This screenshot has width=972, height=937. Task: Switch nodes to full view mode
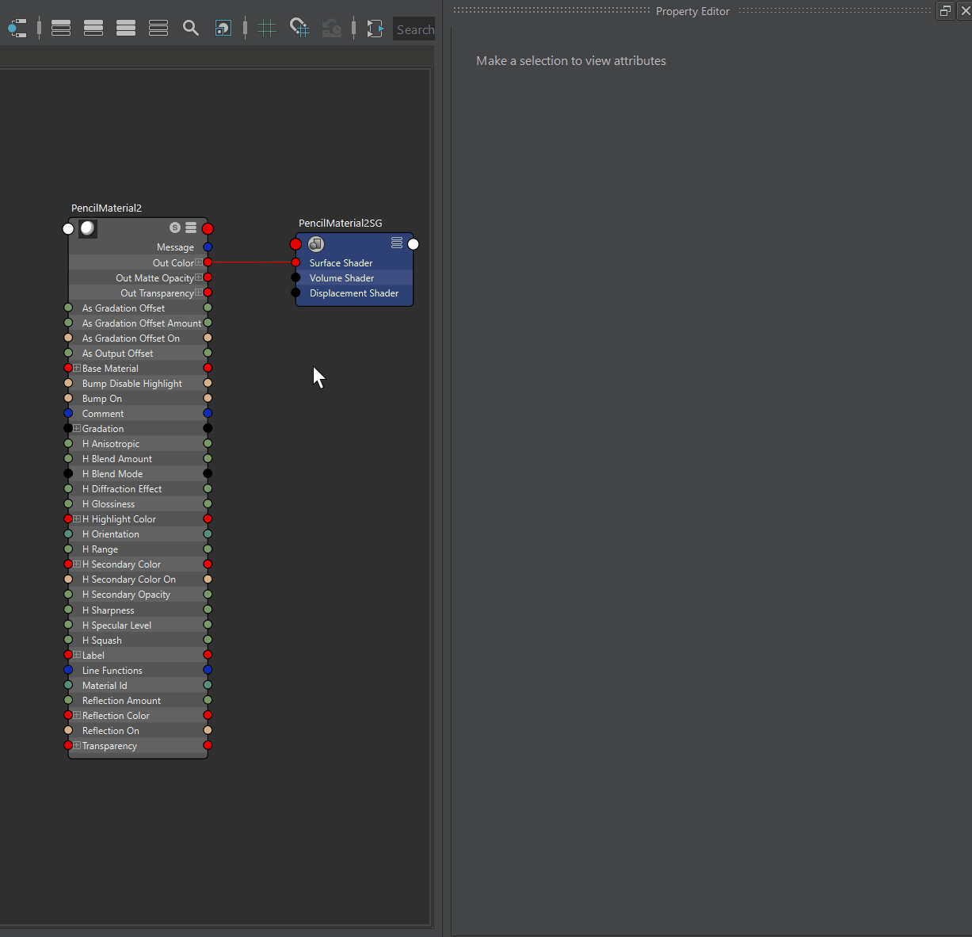click(126, 29)
